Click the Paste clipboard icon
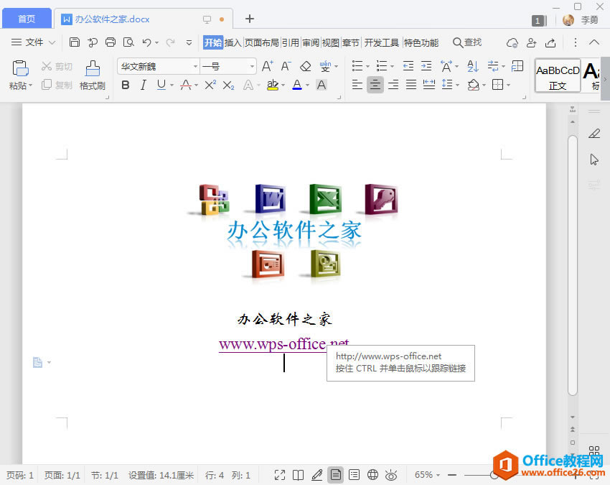 20,68
